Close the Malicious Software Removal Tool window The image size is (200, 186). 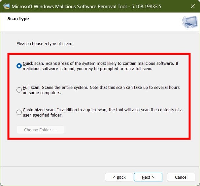coord(193,6)
